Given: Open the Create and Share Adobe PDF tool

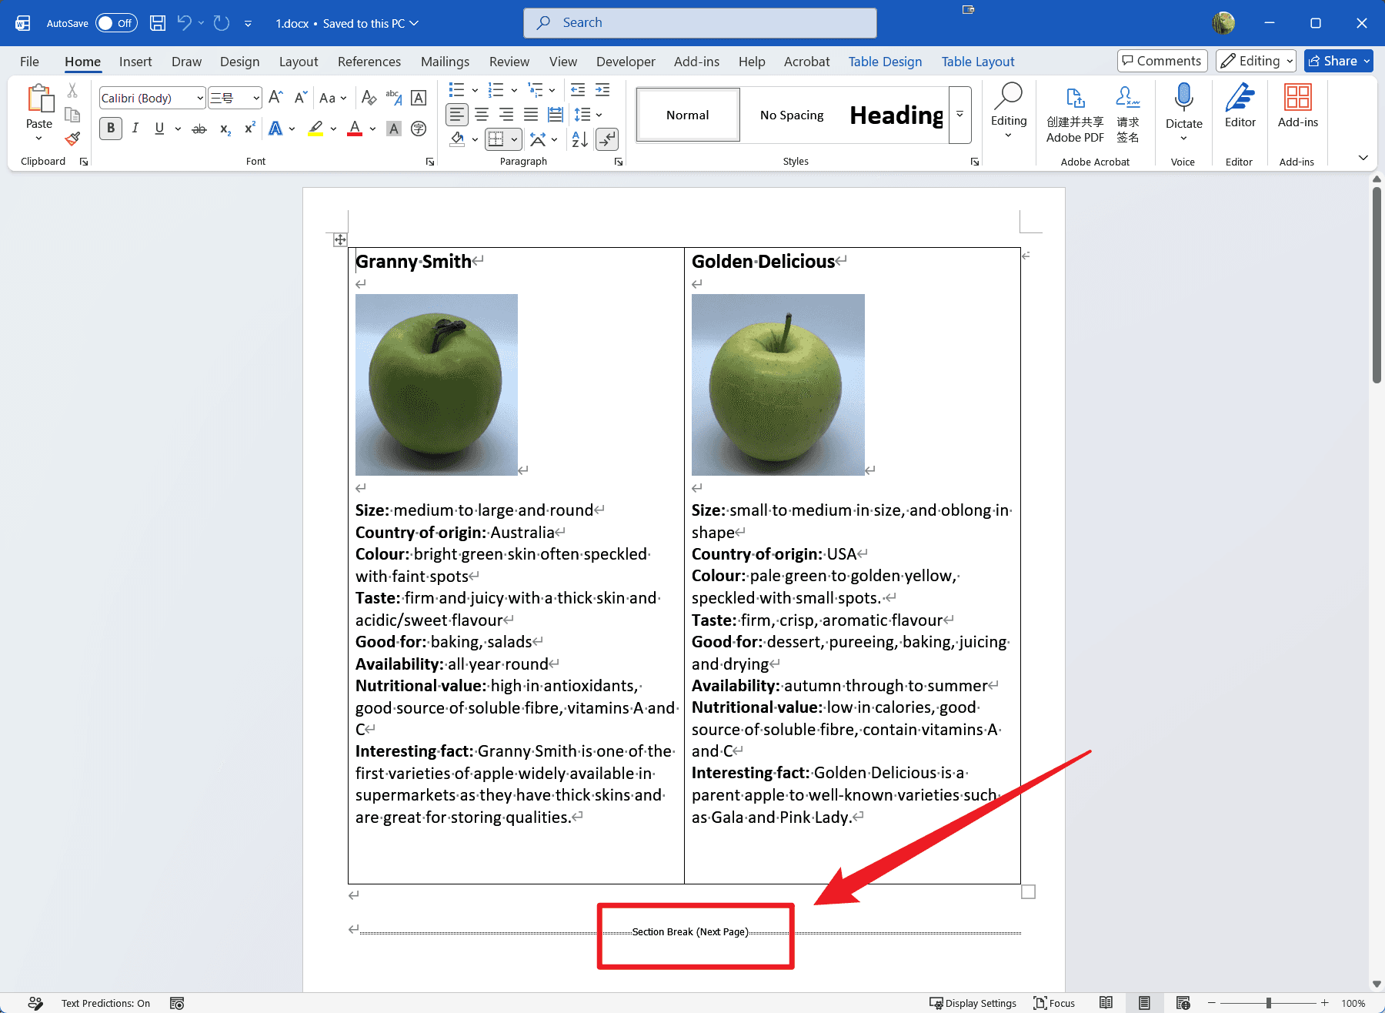Looking at the screenshot, I should 1075,114.
